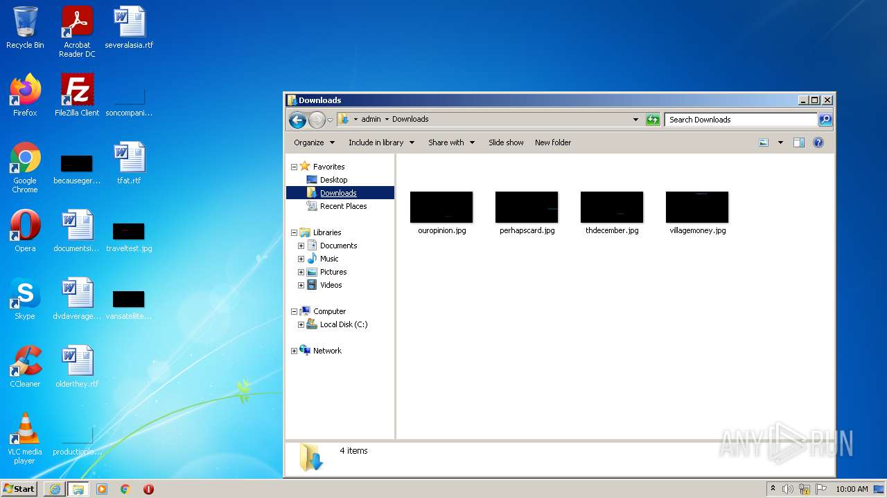The height and width of the screenshot is (498, 887).
Task: Open the view options dropdown arrow
Action: 780,142
